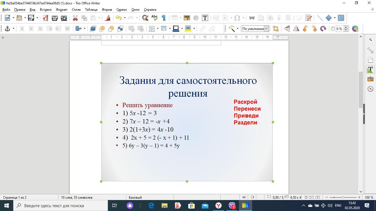
Task: Insert a hyperlink
Action: click(252, 18)
